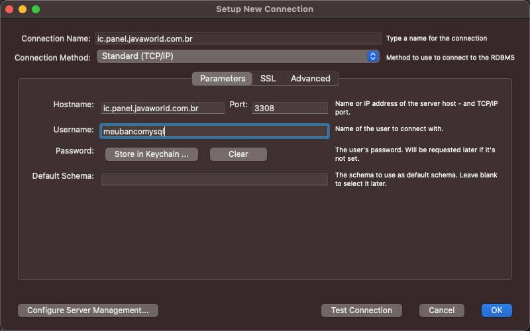Screen dimensions: 530x331
Task: Close the window with red button
Action: [x=9, y=9]
